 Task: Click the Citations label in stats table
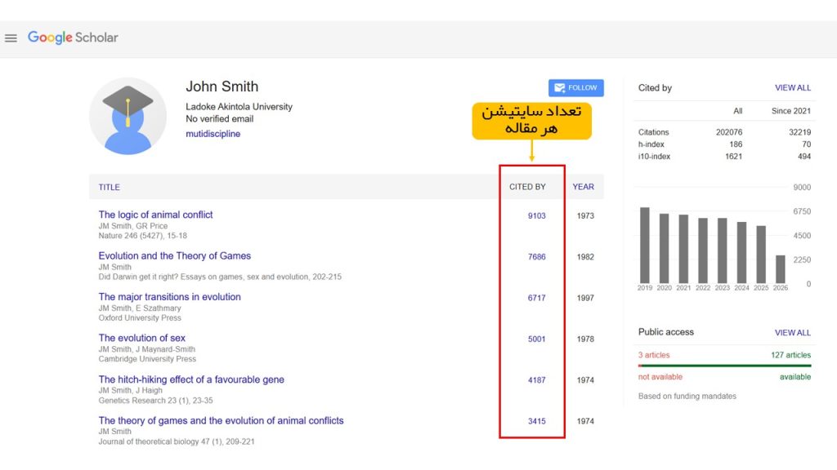(x=653, y=132)
